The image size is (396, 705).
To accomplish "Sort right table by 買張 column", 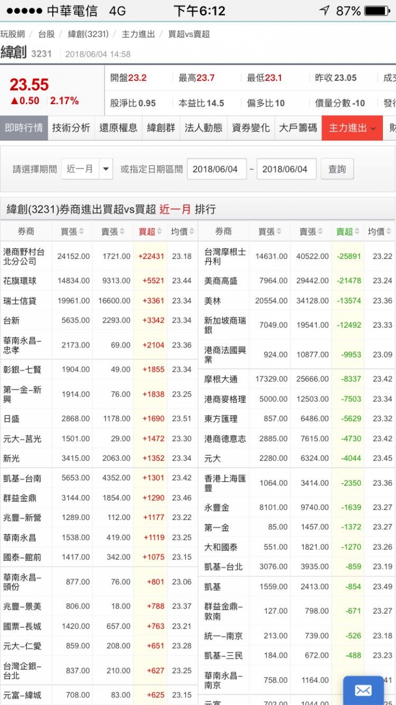I will coord(270,231).
